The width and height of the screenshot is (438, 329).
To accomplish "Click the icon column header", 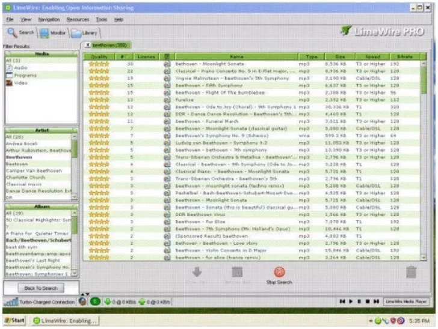I will [167, 56].
